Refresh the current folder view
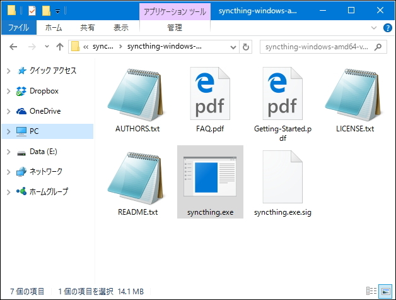The image size is (396, 300). click(245, 47)
